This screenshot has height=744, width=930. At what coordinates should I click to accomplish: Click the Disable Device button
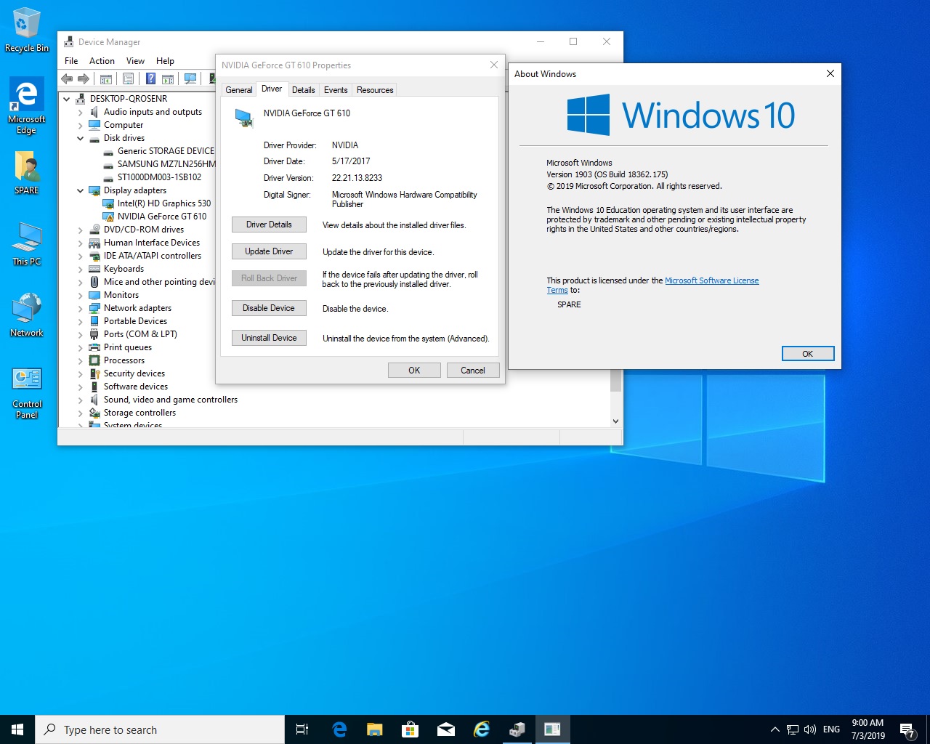[269, 308]
